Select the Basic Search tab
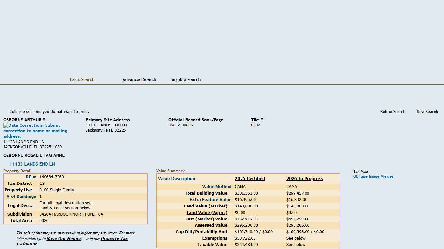The image size is (444, 249). point(82,79)
